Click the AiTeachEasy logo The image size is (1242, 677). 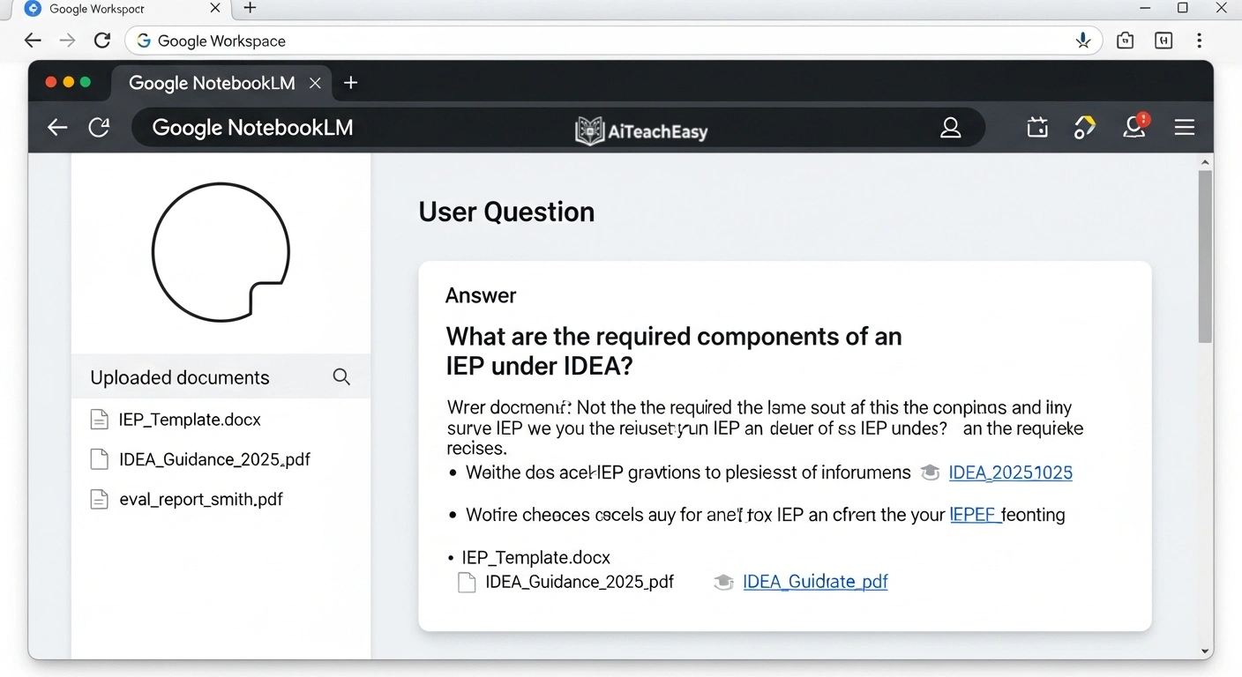[x=641, y=131]
